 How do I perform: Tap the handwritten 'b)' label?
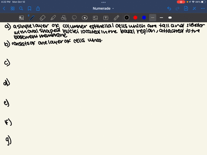click(x=7, y=44)
